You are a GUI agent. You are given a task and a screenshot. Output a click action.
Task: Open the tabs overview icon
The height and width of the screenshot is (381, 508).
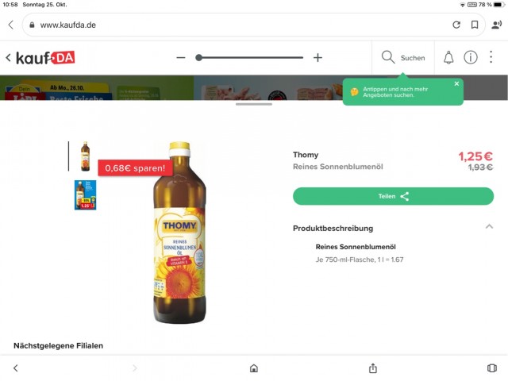(x=492, y=368)
